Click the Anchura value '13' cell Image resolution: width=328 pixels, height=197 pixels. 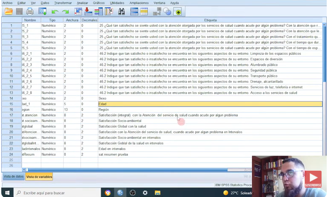click(x=72, y=110)
